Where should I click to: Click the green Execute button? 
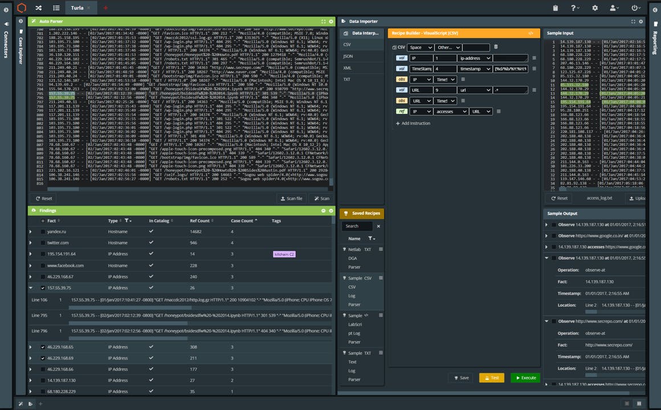click(x=525, y=378)
